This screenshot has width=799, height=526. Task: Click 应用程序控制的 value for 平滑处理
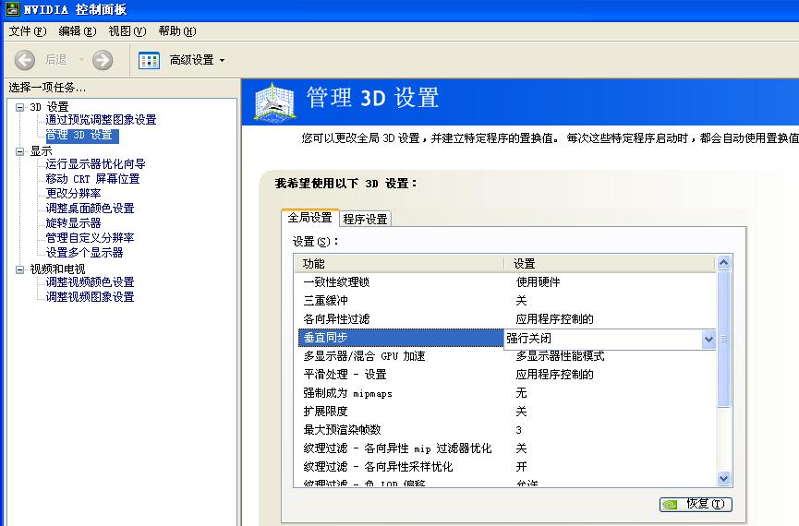click(554, 375)
